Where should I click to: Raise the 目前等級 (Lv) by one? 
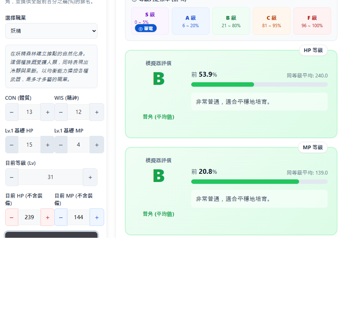click(90, 177)
